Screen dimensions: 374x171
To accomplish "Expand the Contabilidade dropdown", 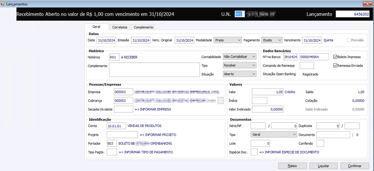I will 239,57.
